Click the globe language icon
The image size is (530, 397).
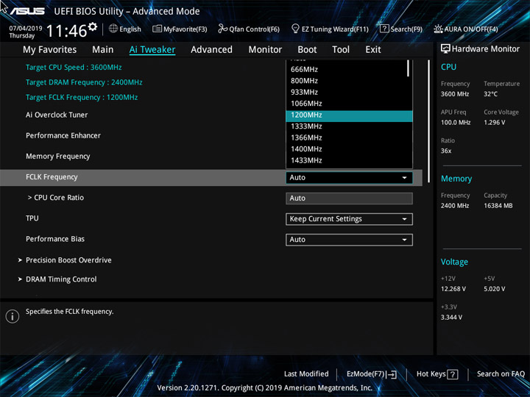tap(113, 29)
